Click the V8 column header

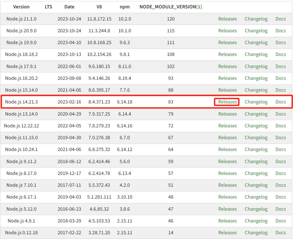pyautogui.click(x=99, y=7)
